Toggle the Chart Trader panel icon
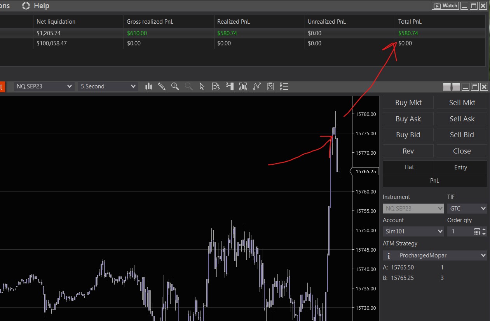This screenshot has height=321, width=490. 229,86
